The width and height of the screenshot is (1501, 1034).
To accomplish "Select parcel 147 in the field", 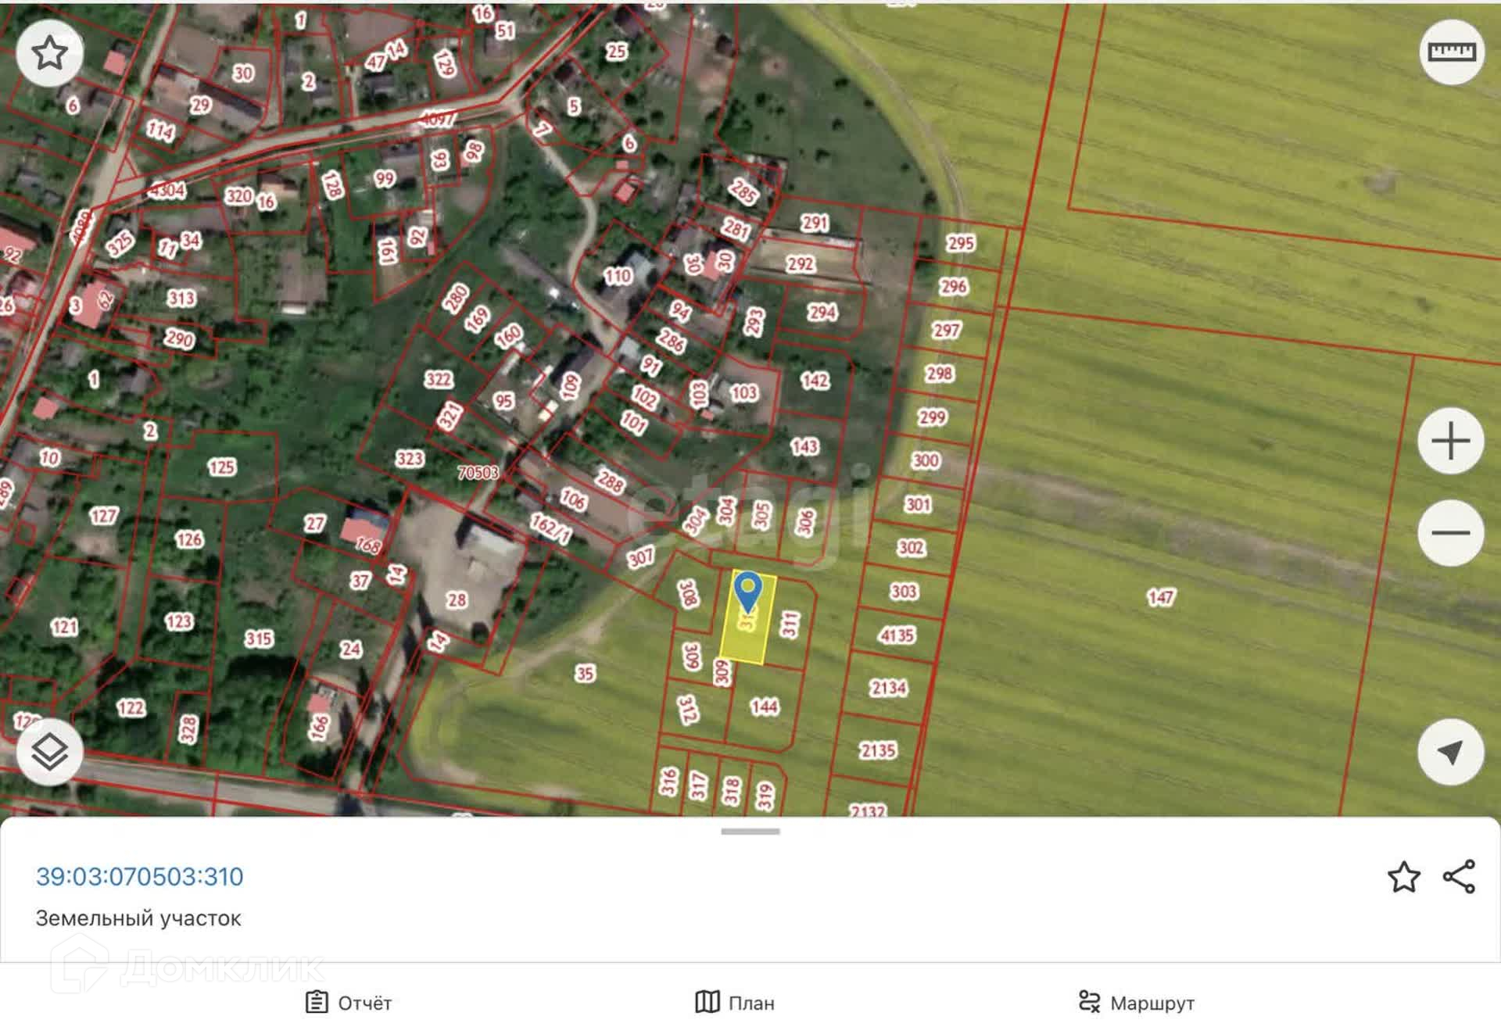I will pyautogui.click(x=1160, y=598).
